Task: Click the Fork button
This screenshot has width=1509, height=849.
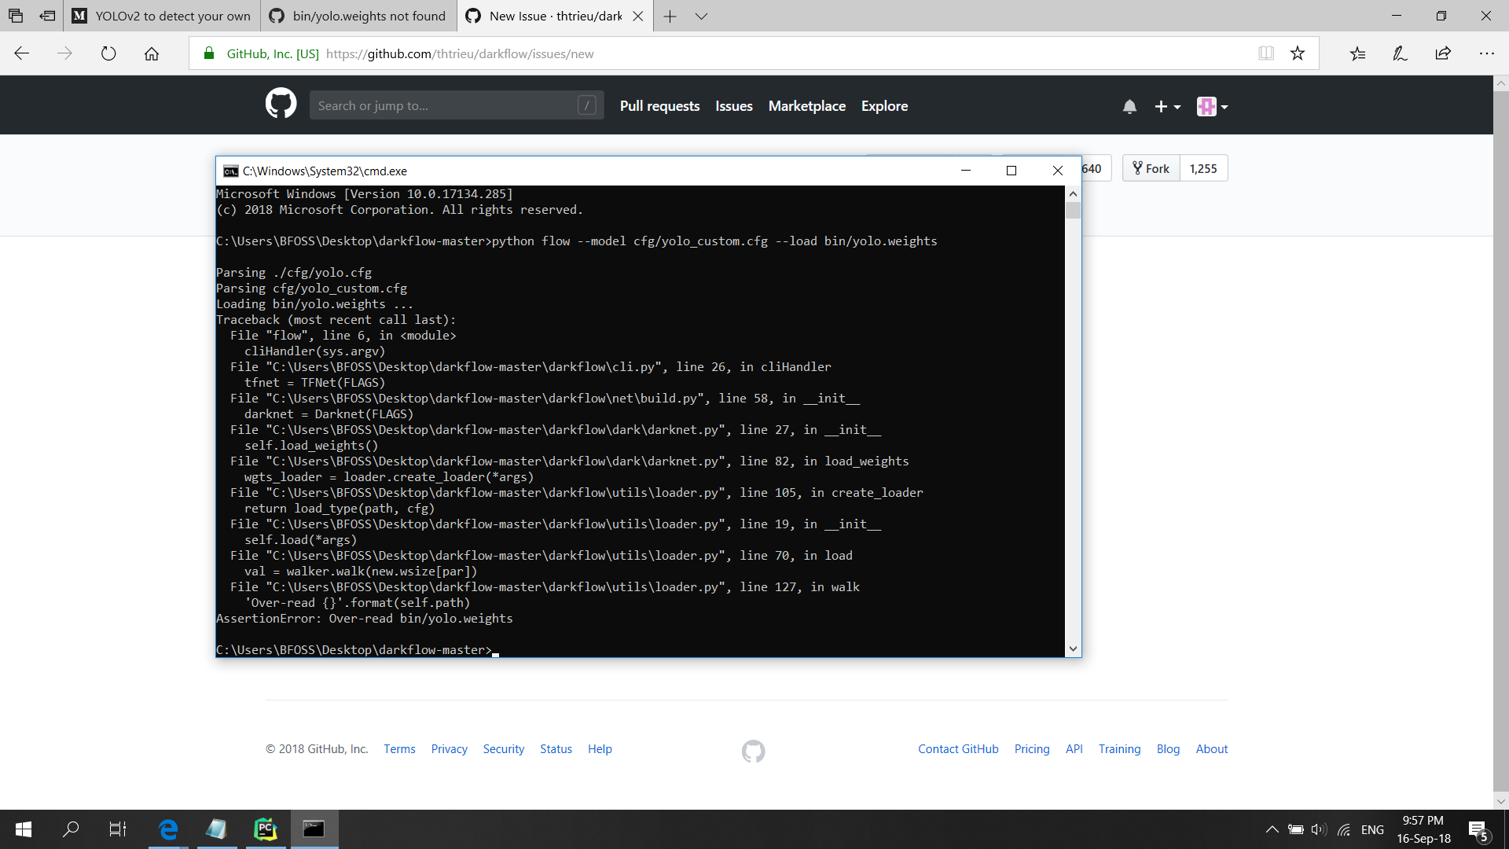Action: click(x=1150, y=167)
